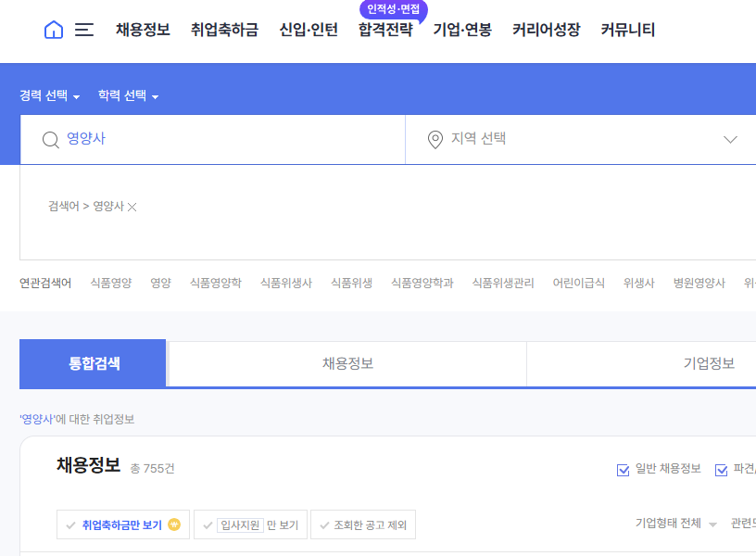Click the coin icon in 취업축하금만 보기

pyautogui.click(x=174, y=524)
